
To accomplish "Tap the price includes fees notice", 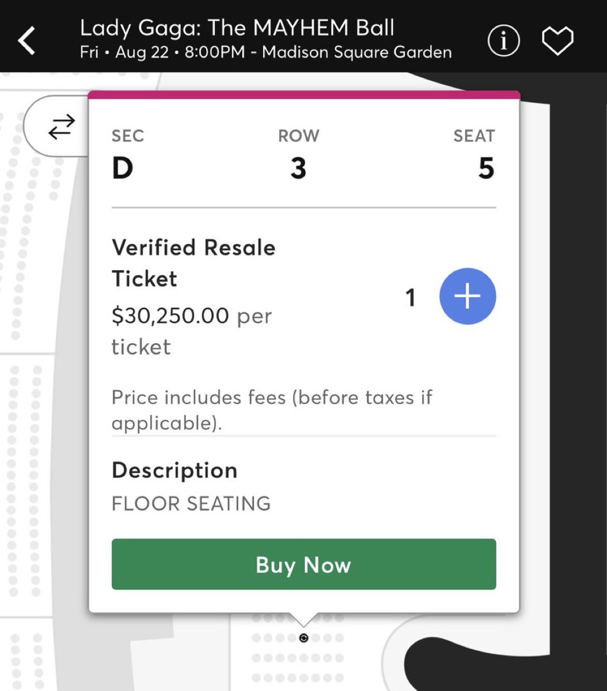I will tap(272, 410).
